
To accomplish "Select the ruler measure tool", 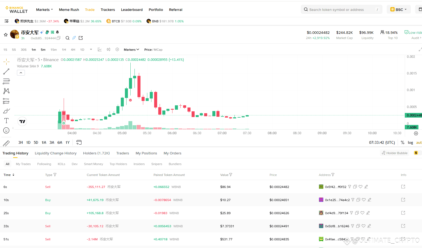I will (x=6, y=143).
